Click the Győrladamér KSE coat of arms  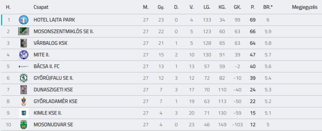(x=24, y=102)
